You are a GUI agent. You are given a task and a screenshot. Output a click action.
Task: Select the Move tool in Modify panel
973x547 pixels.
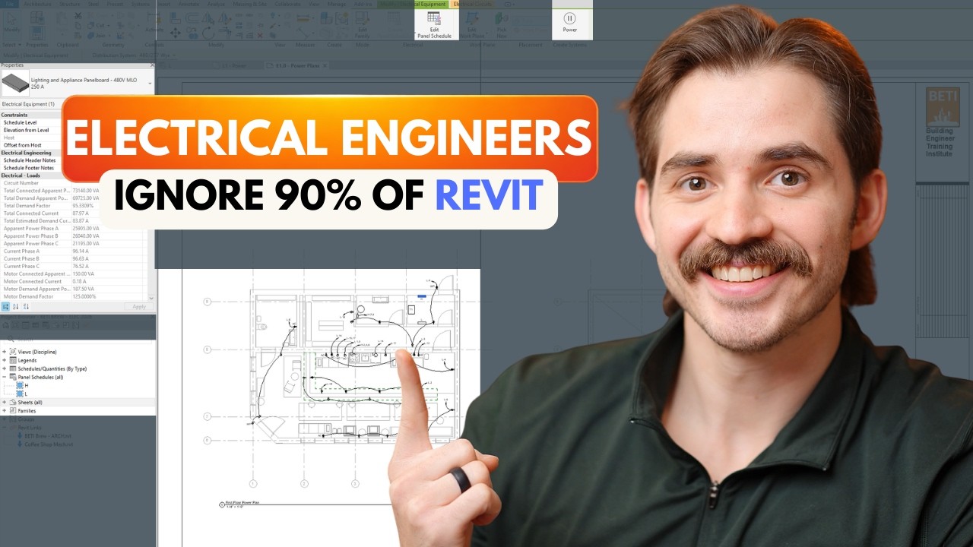[176, 32]
